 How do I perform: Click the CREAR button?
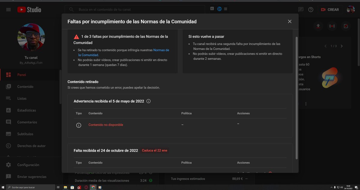click(x=330, y=10)
